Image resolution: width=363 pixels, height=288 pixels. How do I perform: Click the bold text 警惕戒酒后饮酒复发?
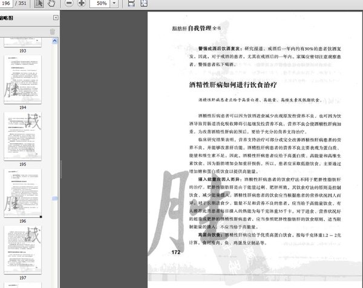point(220,48)
